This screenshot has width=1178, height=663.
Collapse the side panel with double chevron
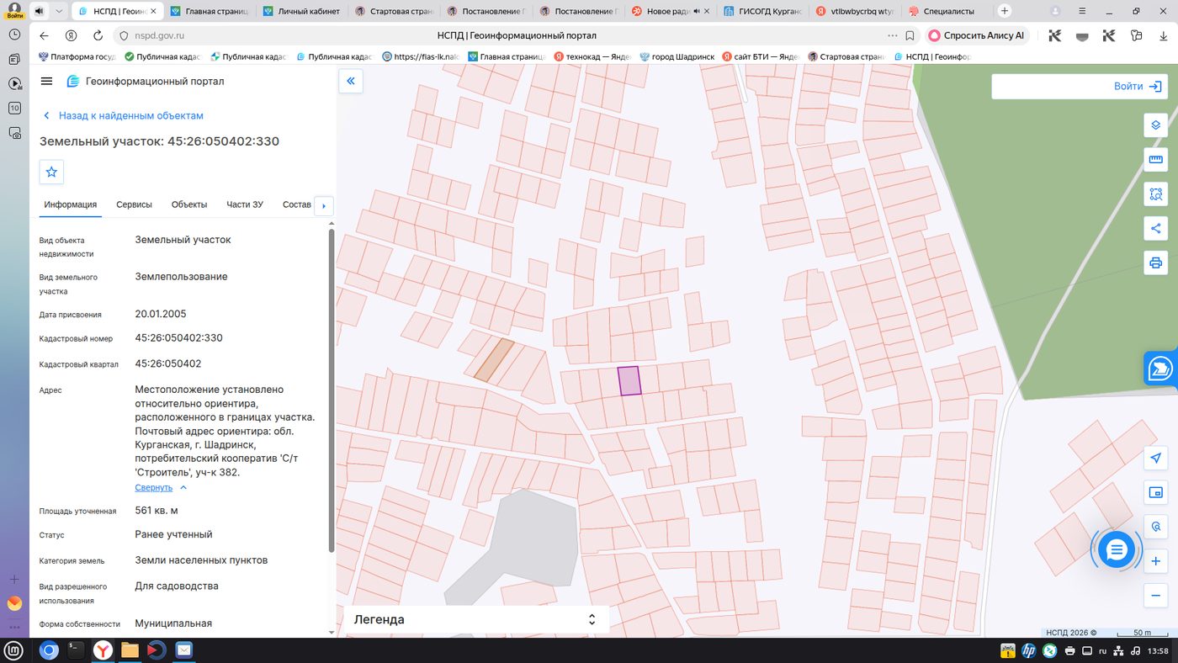point(351,81)
